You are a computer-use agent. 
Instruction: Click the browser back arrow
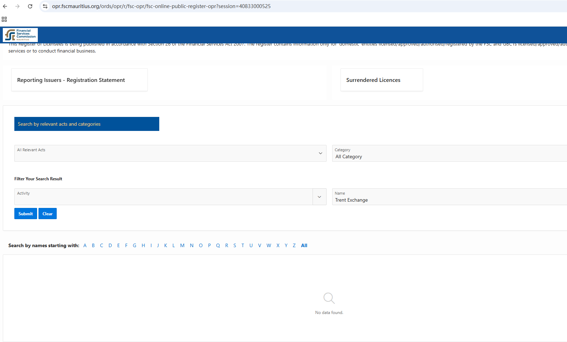click(5, 6)
